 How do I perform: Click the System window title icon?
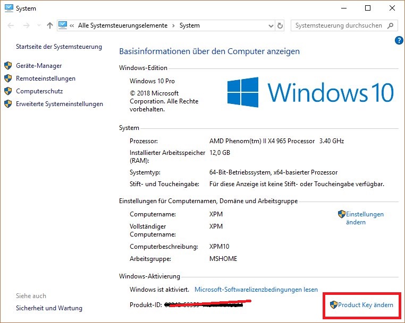(9, 8)
